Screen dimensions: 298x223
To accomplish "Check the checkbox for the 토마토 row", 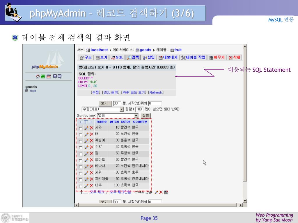I will 80,161.
